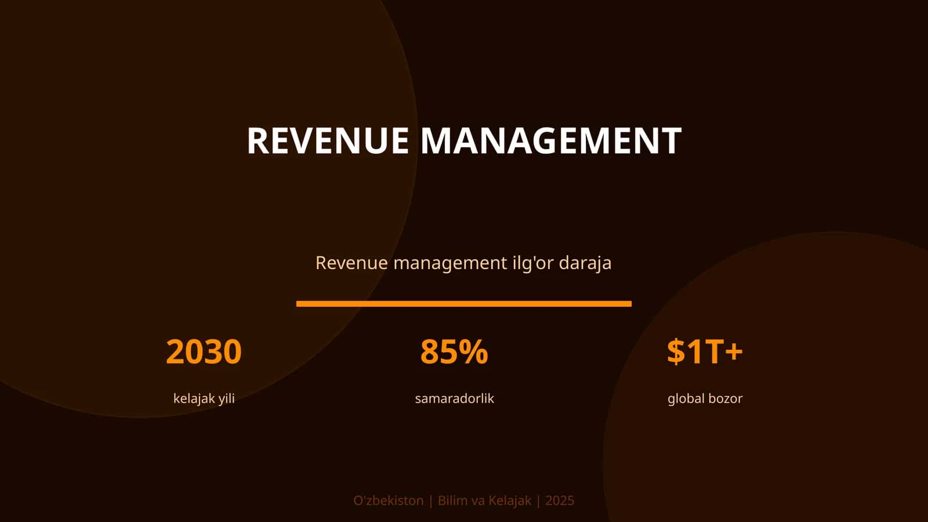Screen dimensions: 928x522
Task: Select the 'kelajak yili' label
Action: coord(204,398)
